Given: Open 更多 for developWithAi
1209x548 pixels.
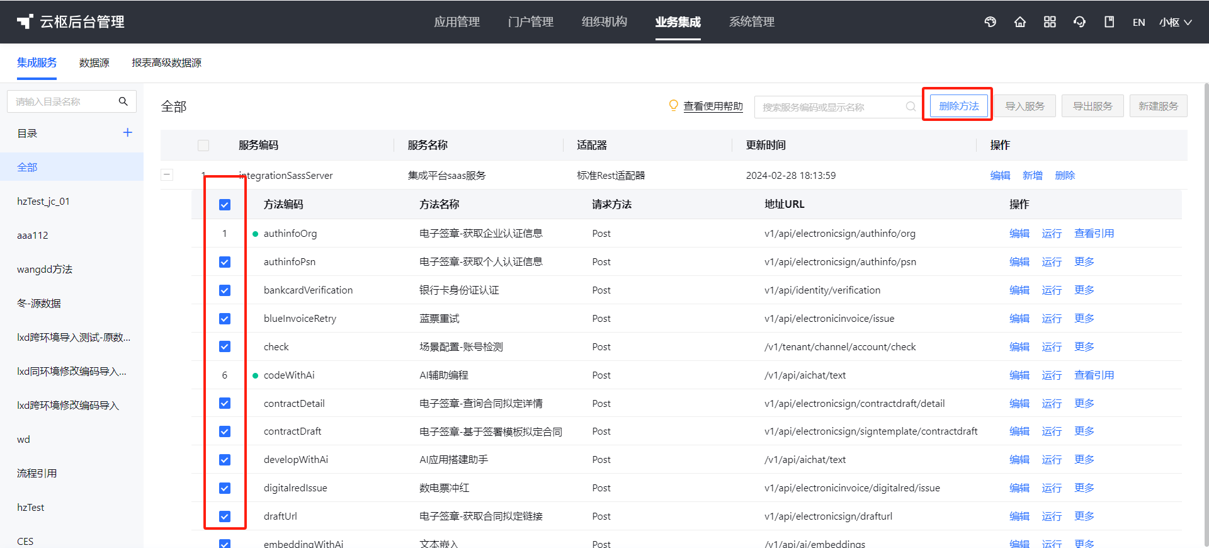Looking at the screenshot, I should (1084, 460).
